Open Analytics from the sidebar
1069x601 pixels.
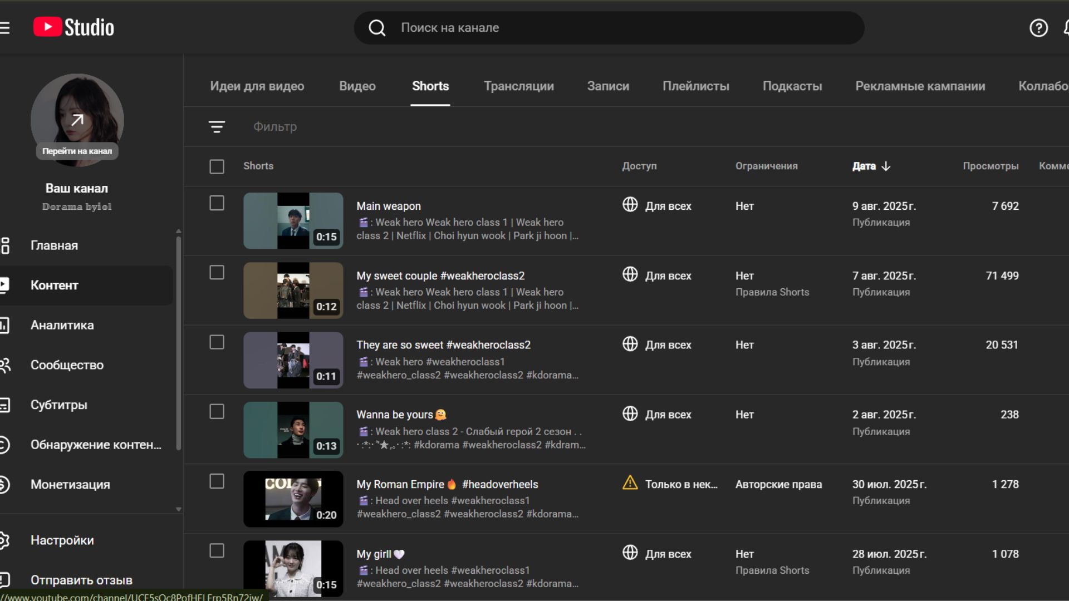(62, 325)
